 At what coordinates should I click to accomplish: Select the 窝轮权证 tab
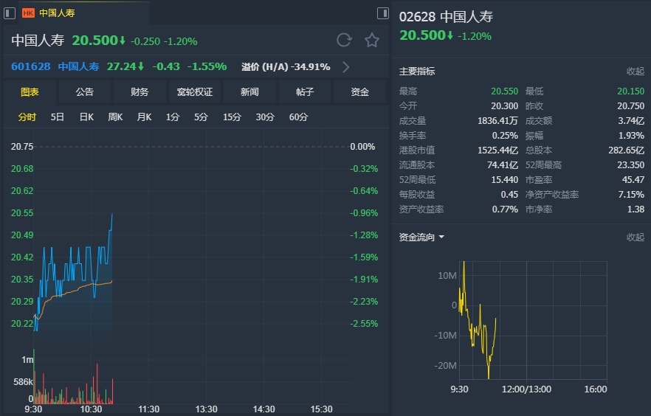195,92
